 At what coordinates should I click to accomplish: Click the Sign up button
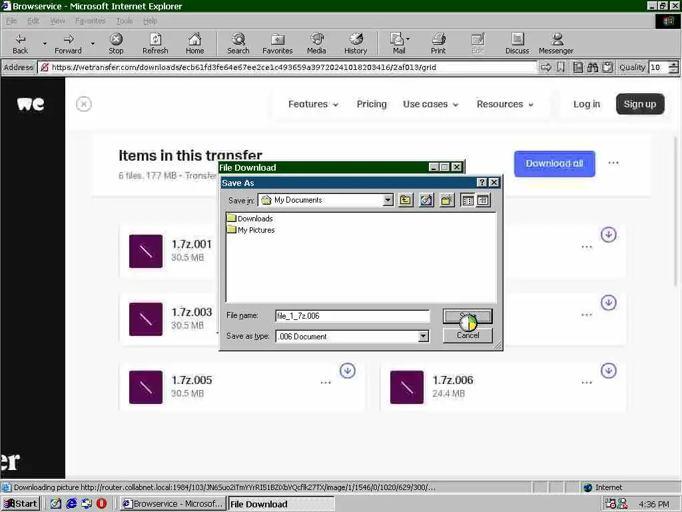point(640,104)
